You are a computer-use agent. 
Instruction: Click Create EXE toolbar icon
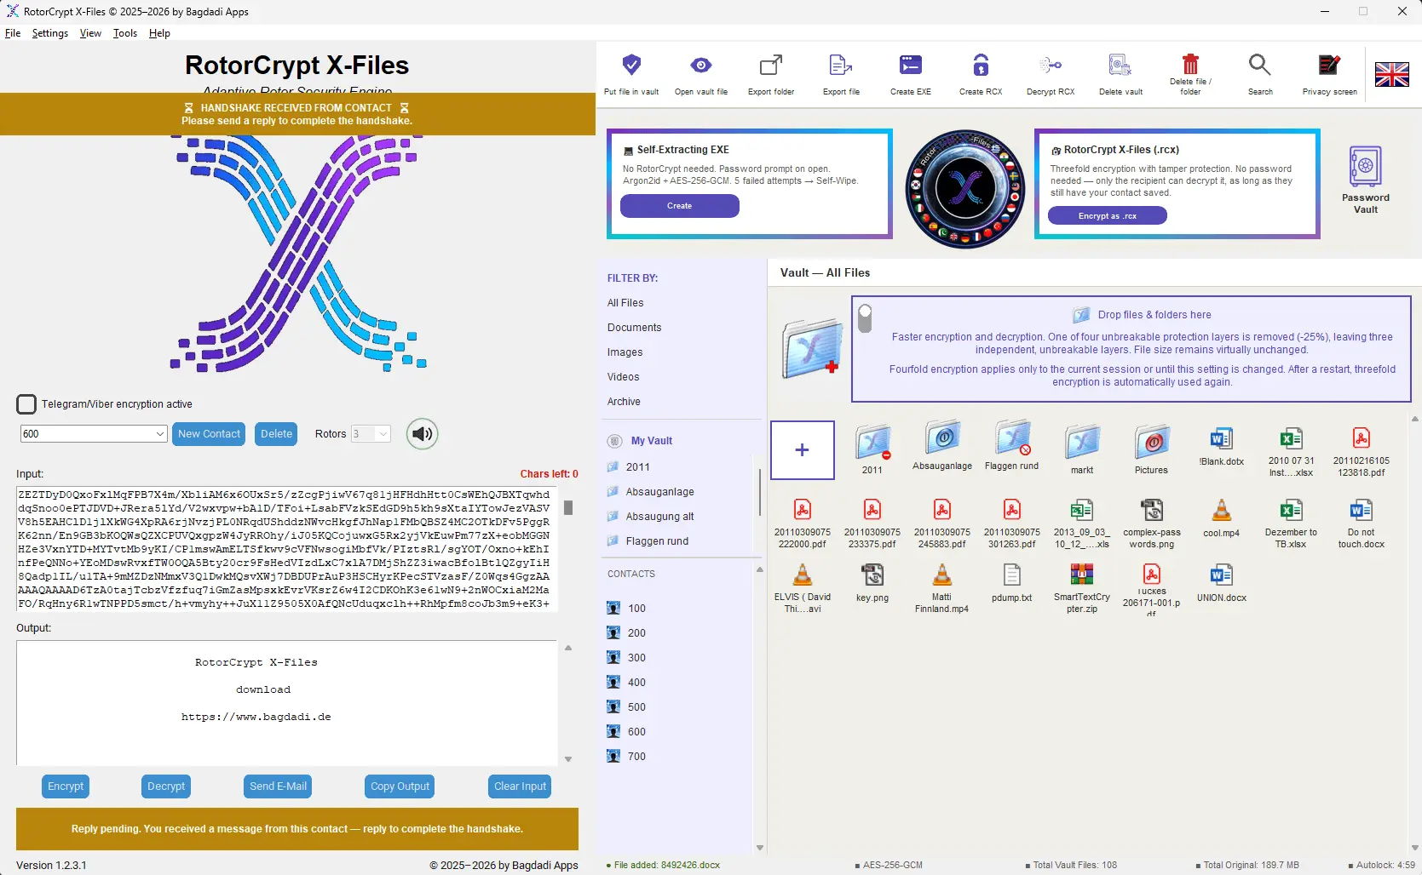pyautogui.click(x=911, y=65)
